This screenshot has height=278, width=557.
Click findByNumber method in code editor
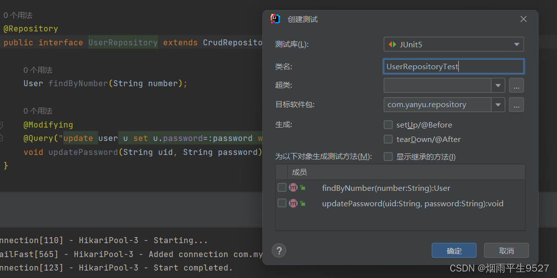click(78, 83)
